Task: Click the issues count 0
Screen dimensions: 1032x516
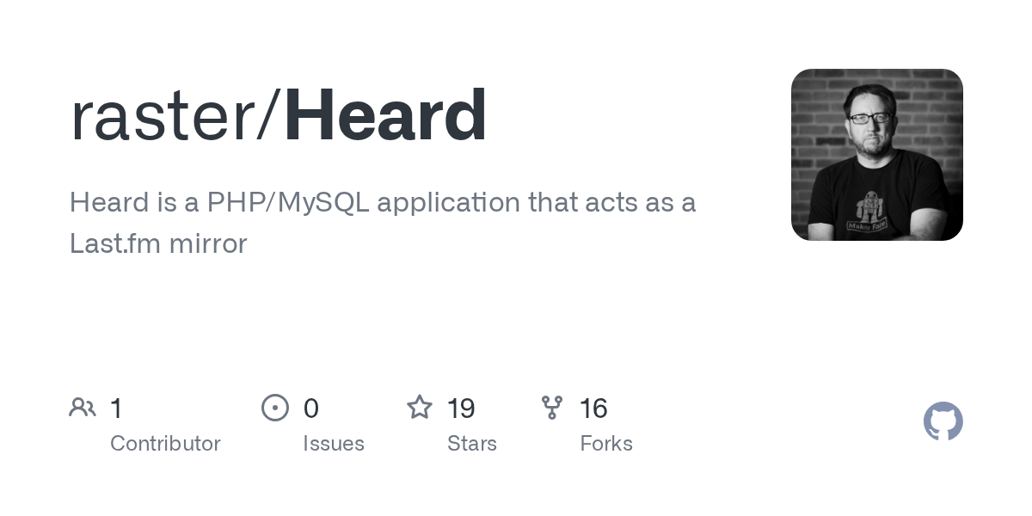Action: coord(311,408)
